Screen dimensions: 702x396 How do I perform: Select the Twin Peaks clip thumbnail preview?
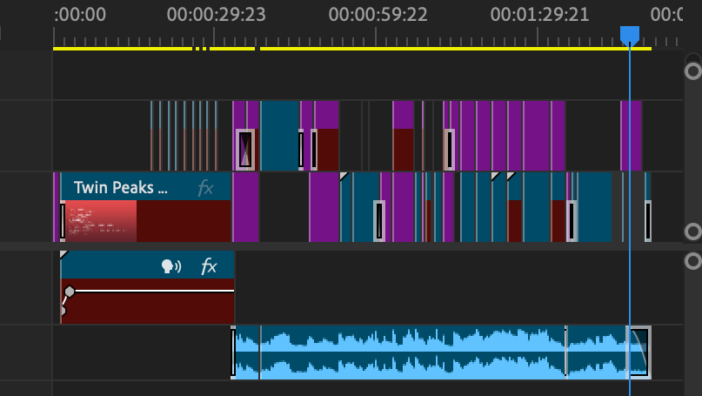(x=101, y=221)
